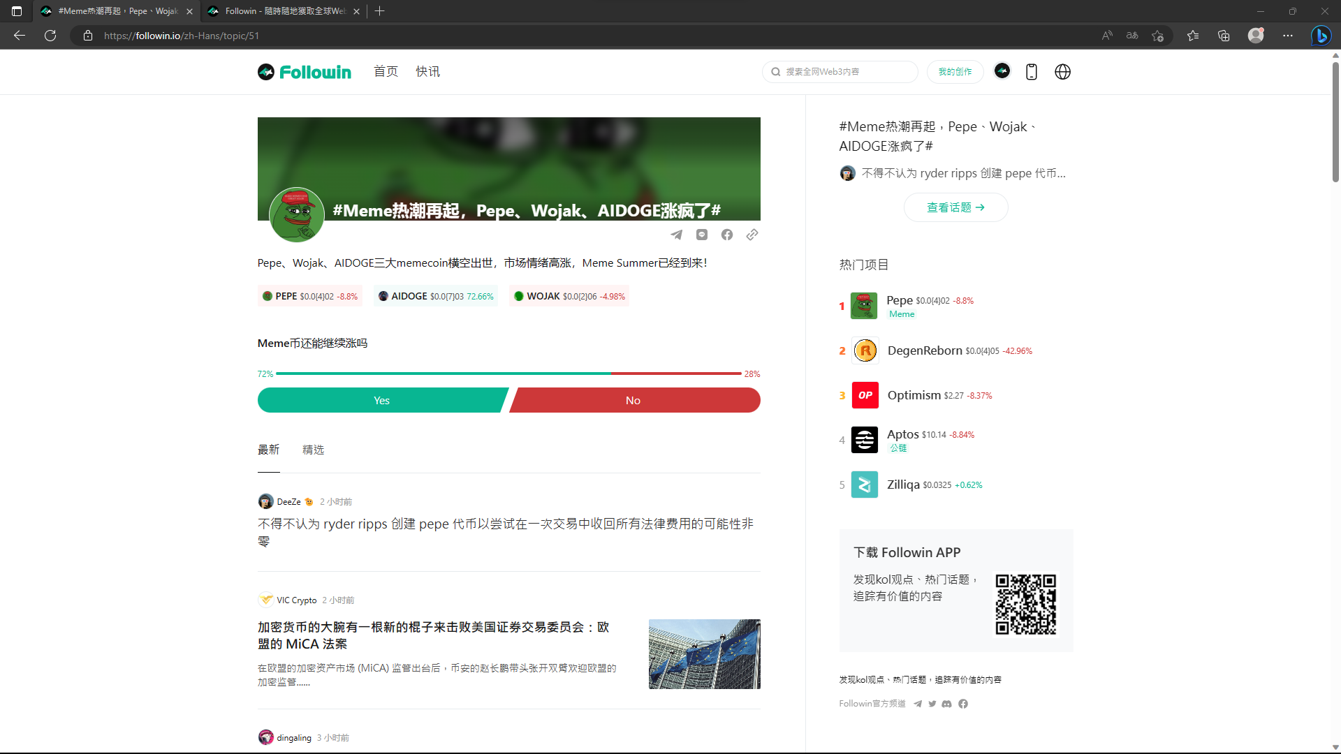Vote No in Meme poll

tap(633, 400)
